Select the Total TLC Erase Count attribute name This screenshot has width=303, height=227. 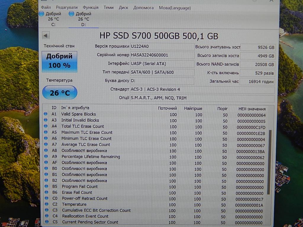(x=83, y=126)
